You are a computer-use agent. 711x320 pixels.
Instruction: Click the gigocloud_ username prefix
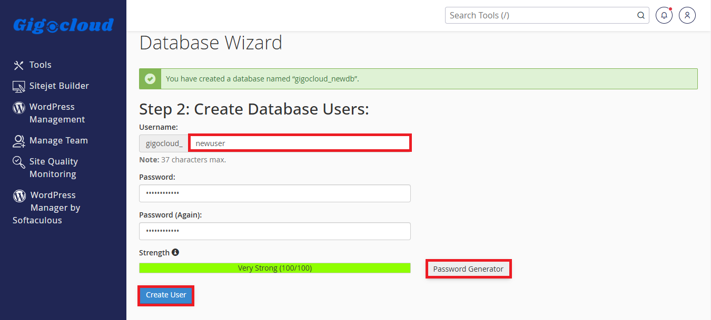click(x=164, y=143)
